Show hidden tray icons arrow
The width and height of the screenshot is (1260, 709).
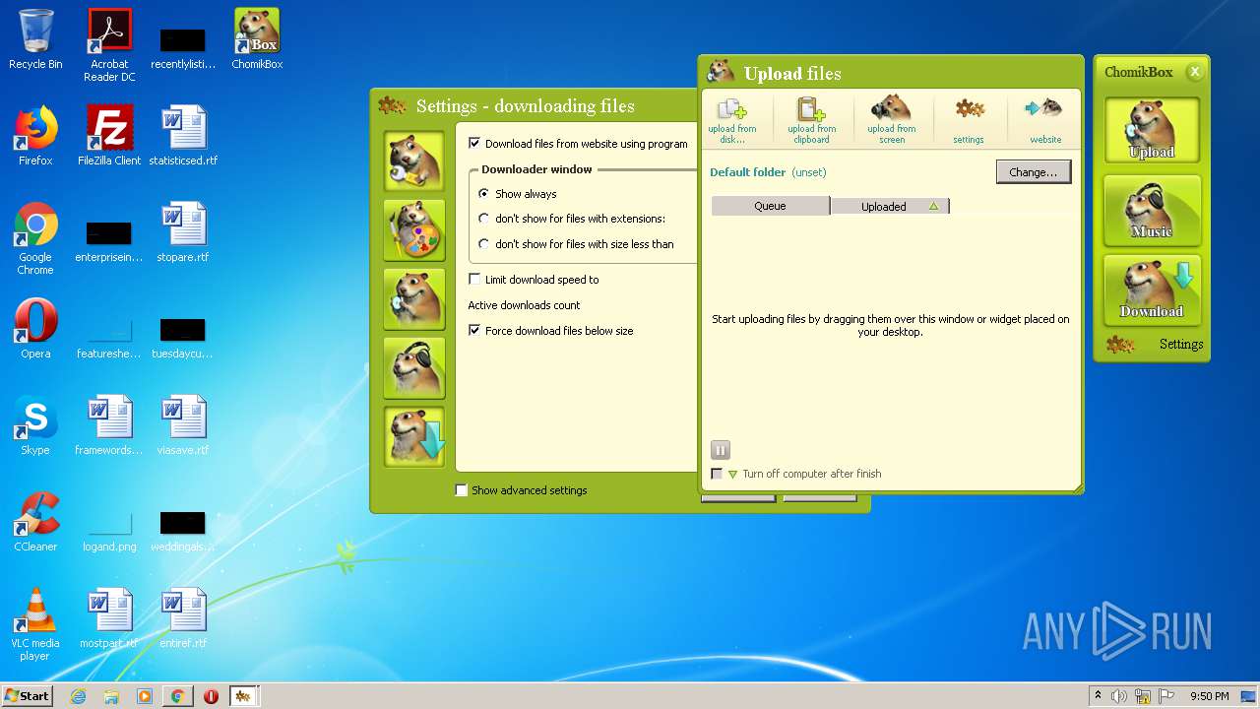[1098, 696]
